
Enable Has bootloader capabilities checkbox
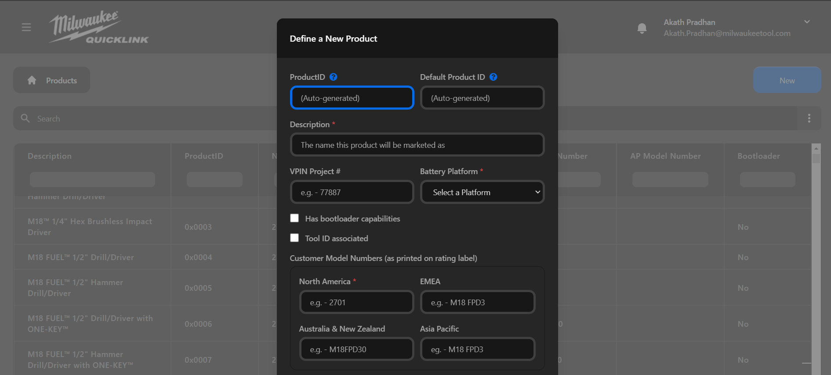point(294,218)
